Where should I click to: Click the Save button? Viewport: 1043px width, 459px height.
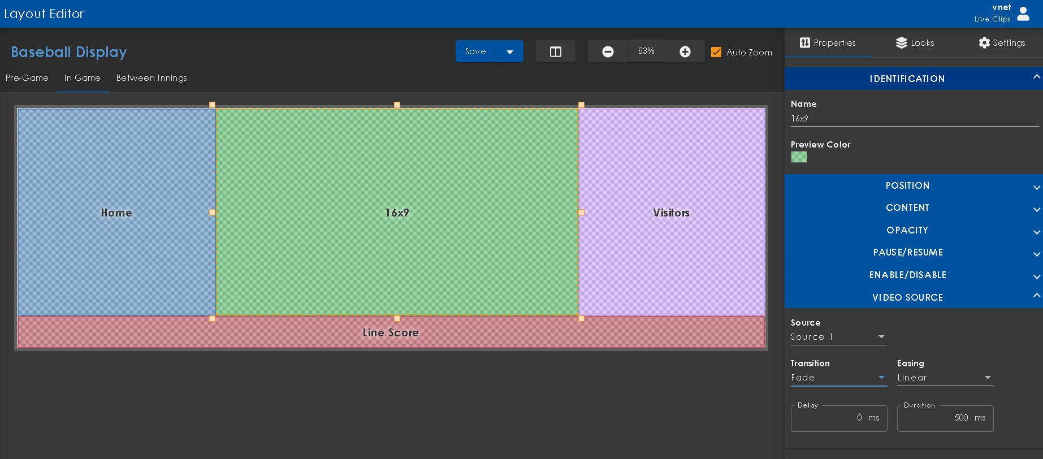click(x=475, y=51)
